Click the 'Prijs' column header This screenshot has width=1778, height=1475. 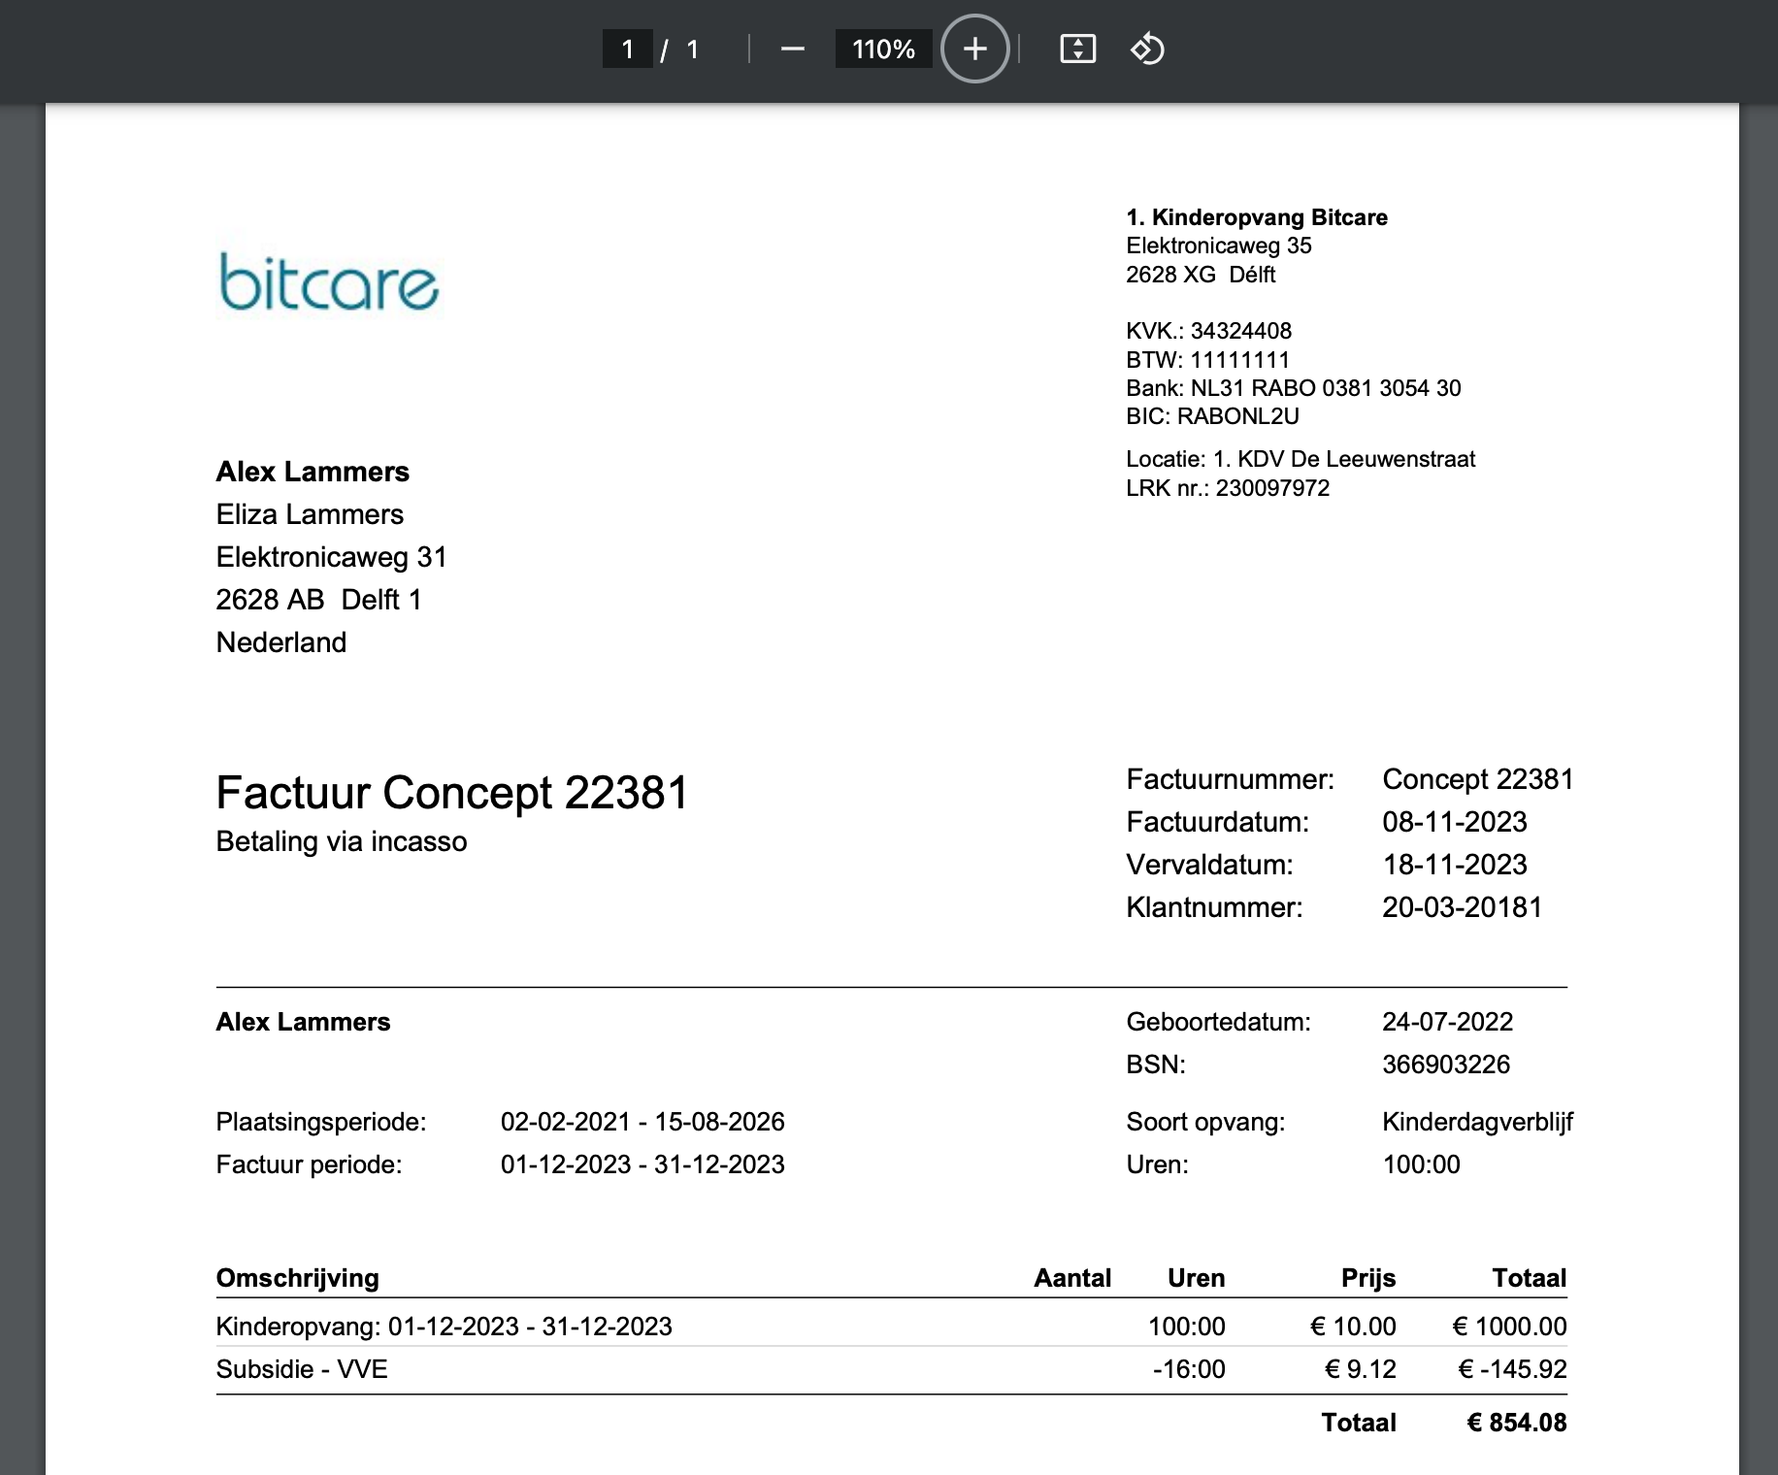(1368, 1278)
